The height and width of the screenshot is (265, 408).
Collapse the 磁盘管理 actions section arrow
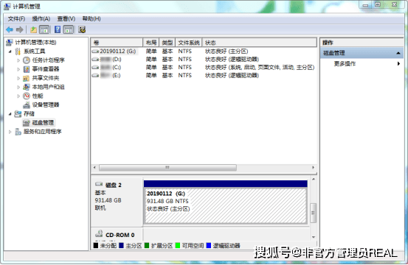398,53
